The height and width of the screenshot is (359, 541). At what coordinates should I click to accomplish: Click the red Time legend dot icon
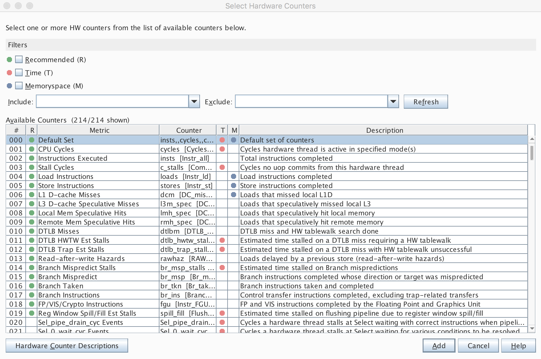tap(9, 73)
